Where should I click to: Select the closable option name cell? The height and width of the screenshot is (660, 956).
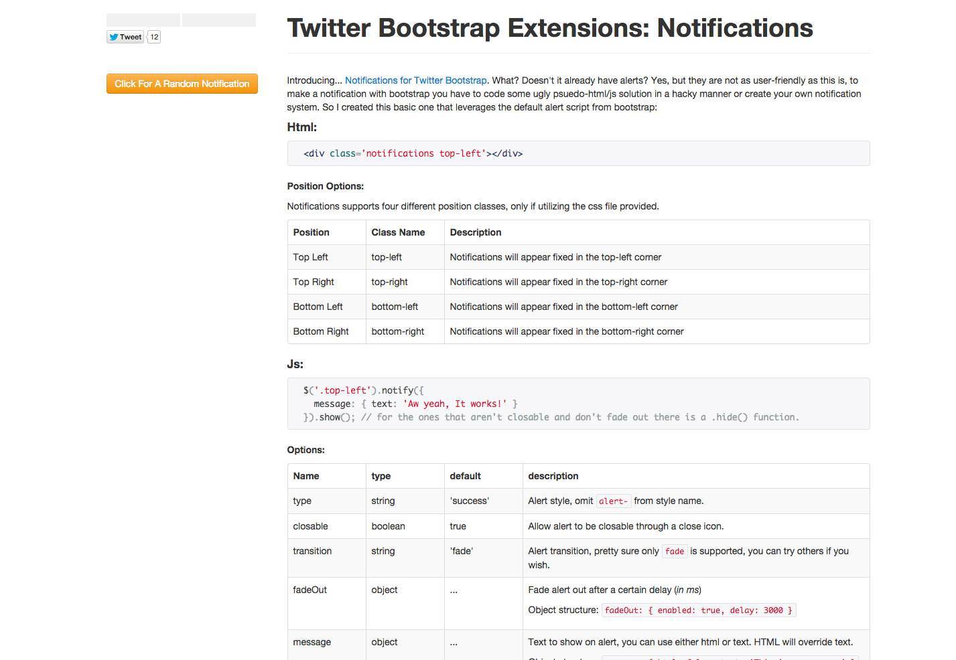[327, 526]
